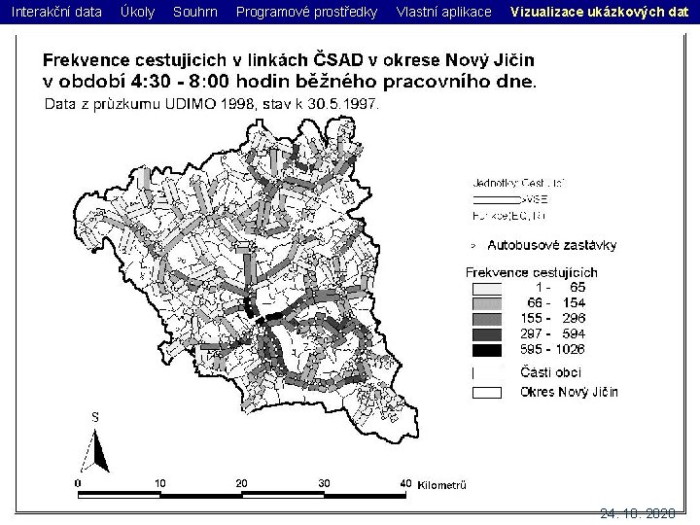
Task: Click the 155 - 296 legend swatch
Action: 487,319
